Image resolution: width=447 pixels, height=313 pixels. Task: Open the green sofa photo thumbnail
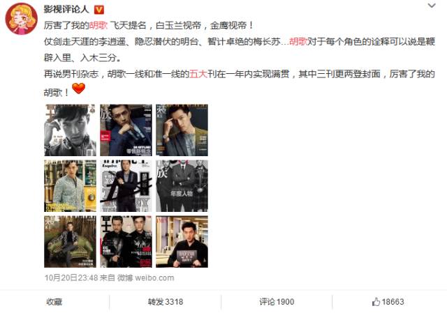point(70,242)
